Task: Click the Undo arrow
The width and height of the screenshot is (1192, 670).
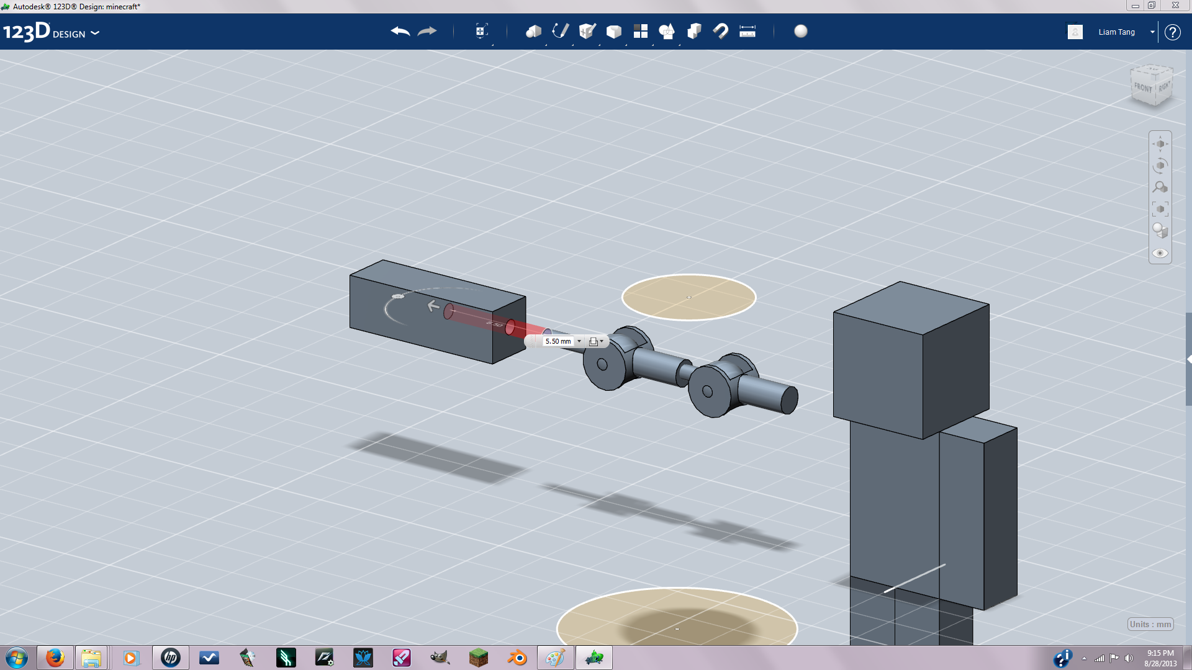Action: coord(400,31)
